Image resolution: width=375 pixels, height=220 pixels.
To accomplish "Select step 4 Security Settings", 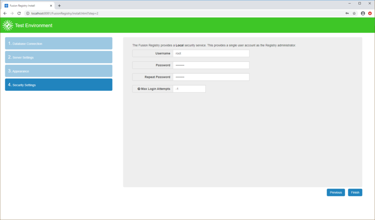I will pyautogui.click(x=59, y=85).
